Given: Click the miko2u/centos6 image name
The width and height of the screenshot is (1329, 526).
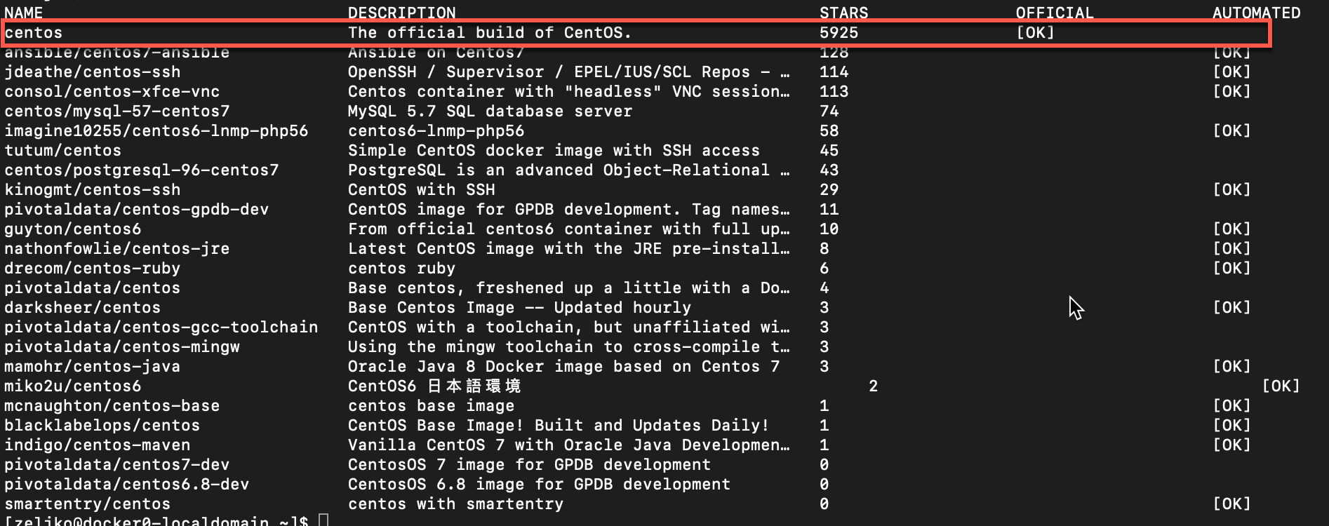Looking at the screenshot, I should [73, 386].
